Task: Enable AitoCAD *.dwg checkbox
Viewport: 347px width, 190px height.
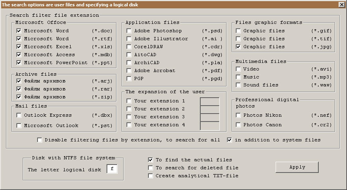Action: click(x=129, y=55)
